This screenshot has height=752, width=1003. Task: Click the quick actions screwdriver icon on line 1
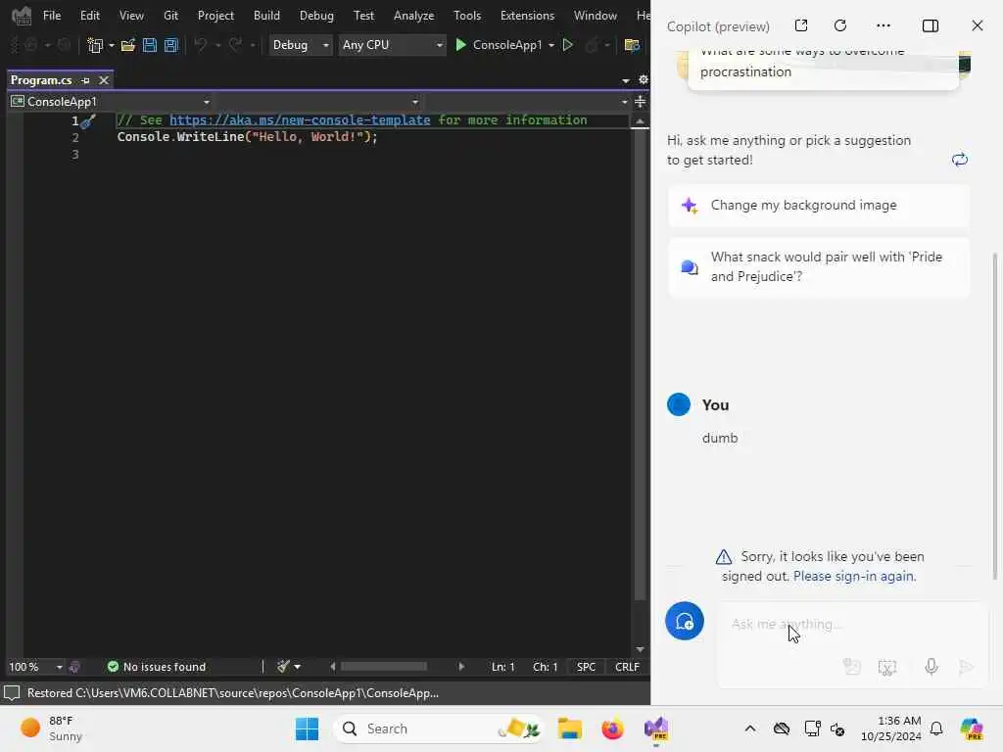click(x=88, y=120)
